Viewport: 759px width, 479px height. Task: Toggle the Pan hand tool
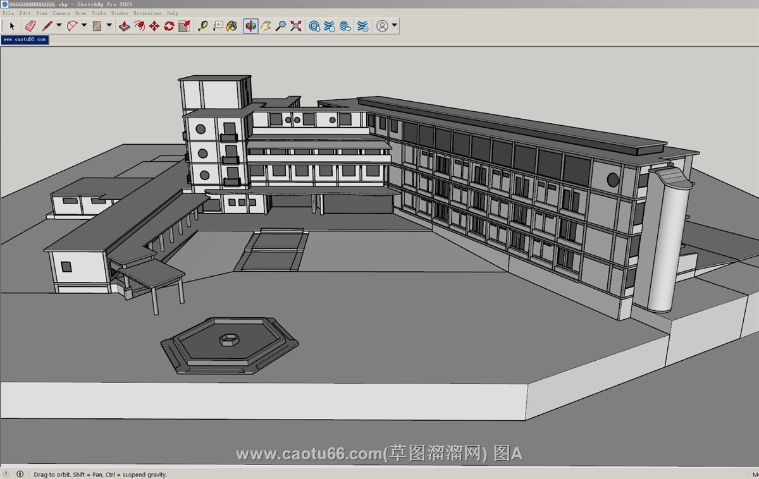266,26
